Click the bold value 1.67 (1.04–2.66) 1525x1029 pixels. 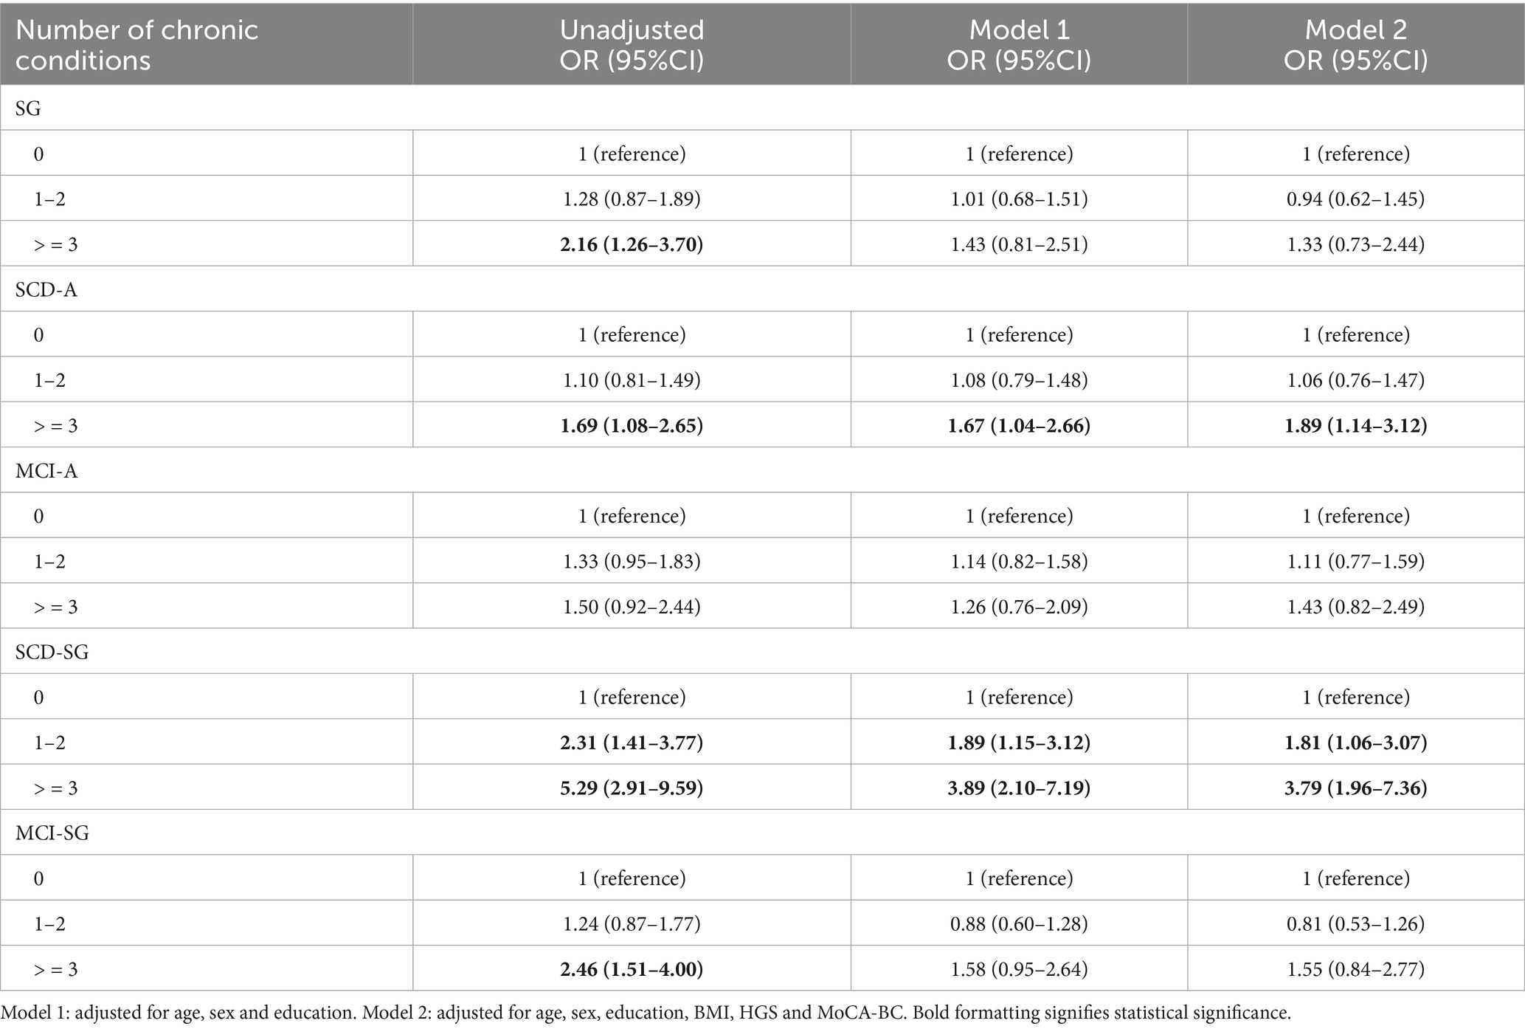1019,425
